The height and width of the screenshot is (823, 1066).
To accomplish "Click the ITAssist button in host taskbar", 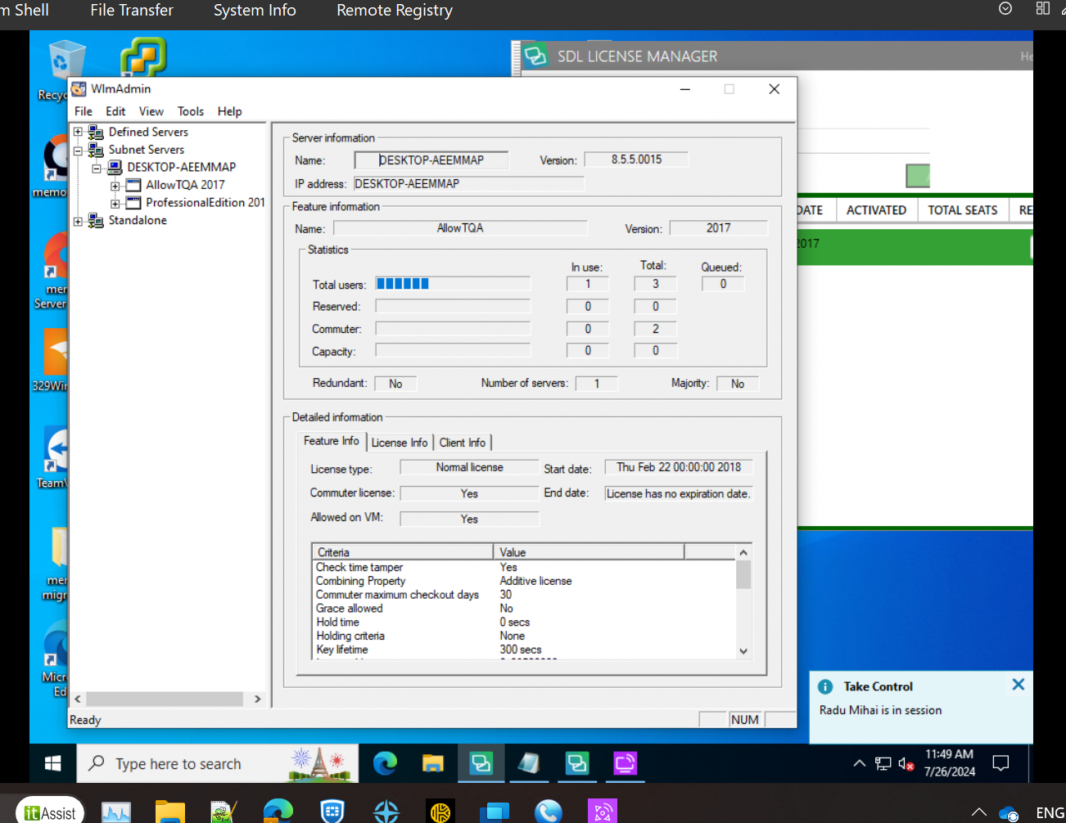I will [50, 812].
